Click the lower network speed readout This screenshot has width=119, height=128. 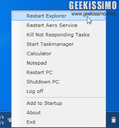2,123
